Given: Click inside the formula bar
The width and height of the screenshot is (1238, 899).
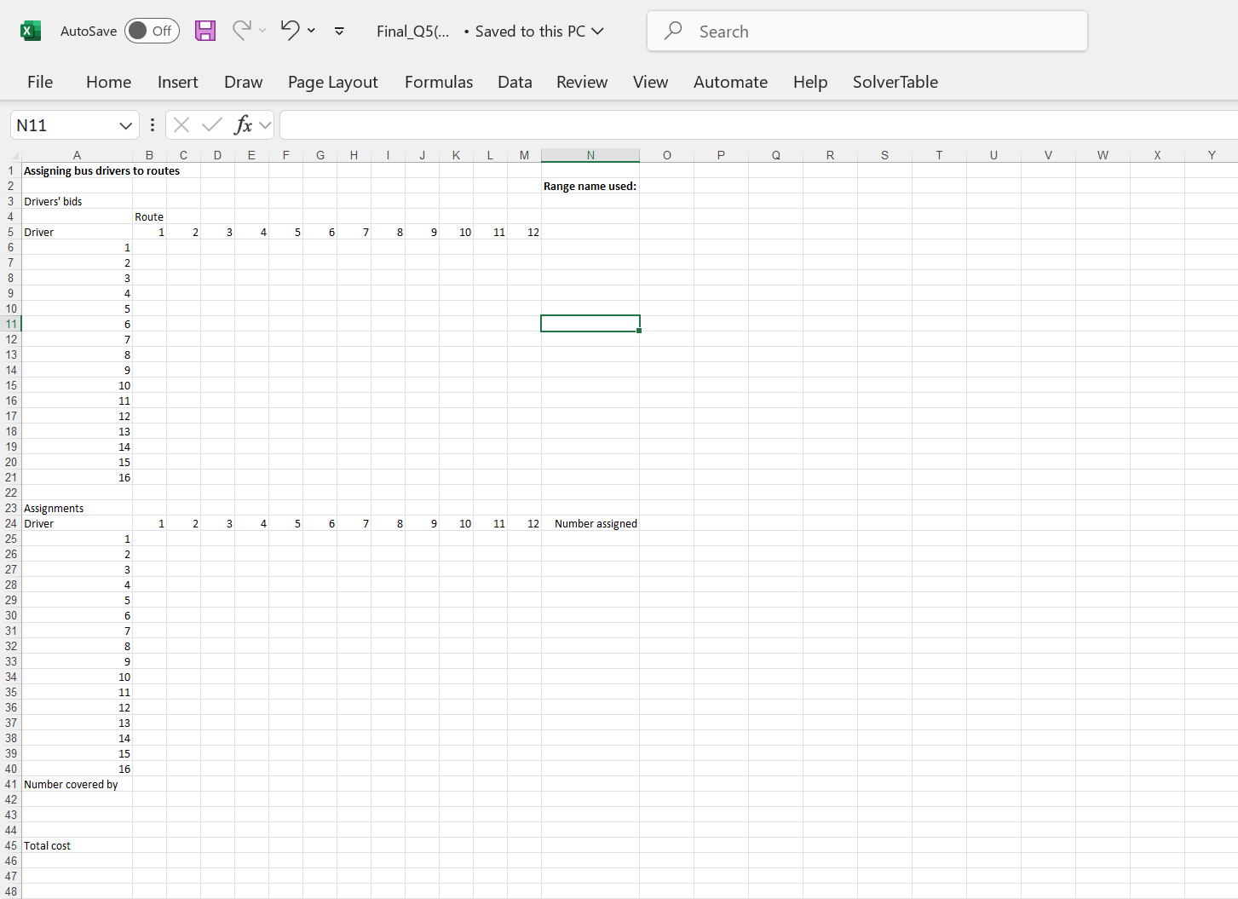Looking at the screenshot, I should click(x=758, y=125).
